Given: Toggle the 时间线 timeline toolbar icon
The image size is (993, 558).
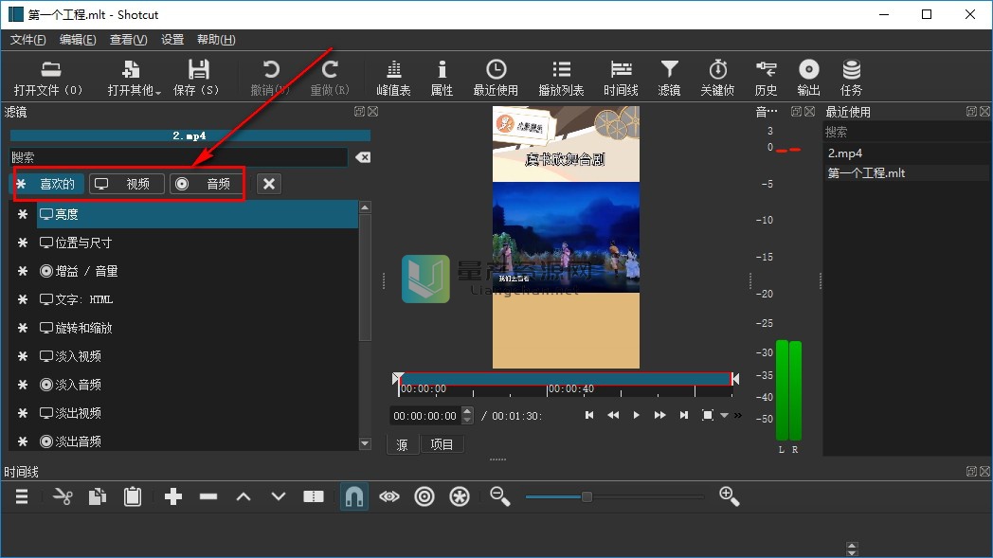Looking at the screenshot, I should tap(621, 78).
